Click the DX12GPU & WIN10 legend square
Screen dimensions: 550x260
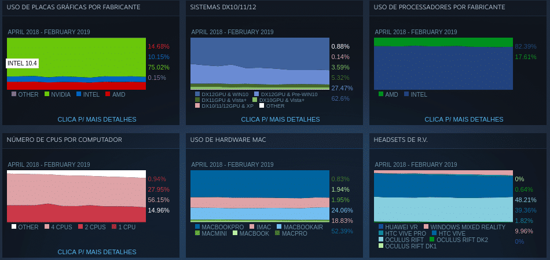[197, 94]
